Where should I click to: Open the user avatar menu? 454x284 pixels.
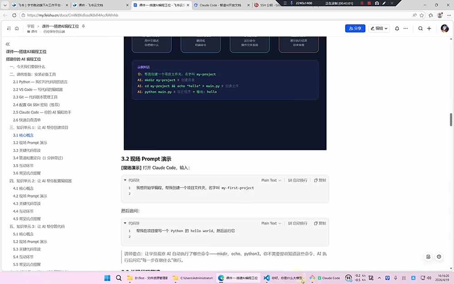(444, 28)
